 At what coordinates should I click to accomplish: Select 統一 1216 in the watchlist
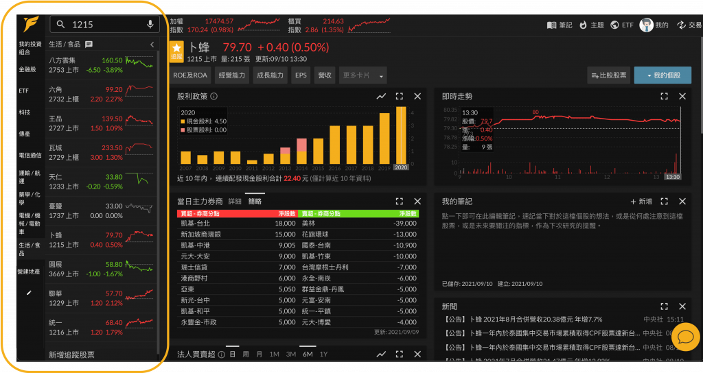click(x=102, y=327)
